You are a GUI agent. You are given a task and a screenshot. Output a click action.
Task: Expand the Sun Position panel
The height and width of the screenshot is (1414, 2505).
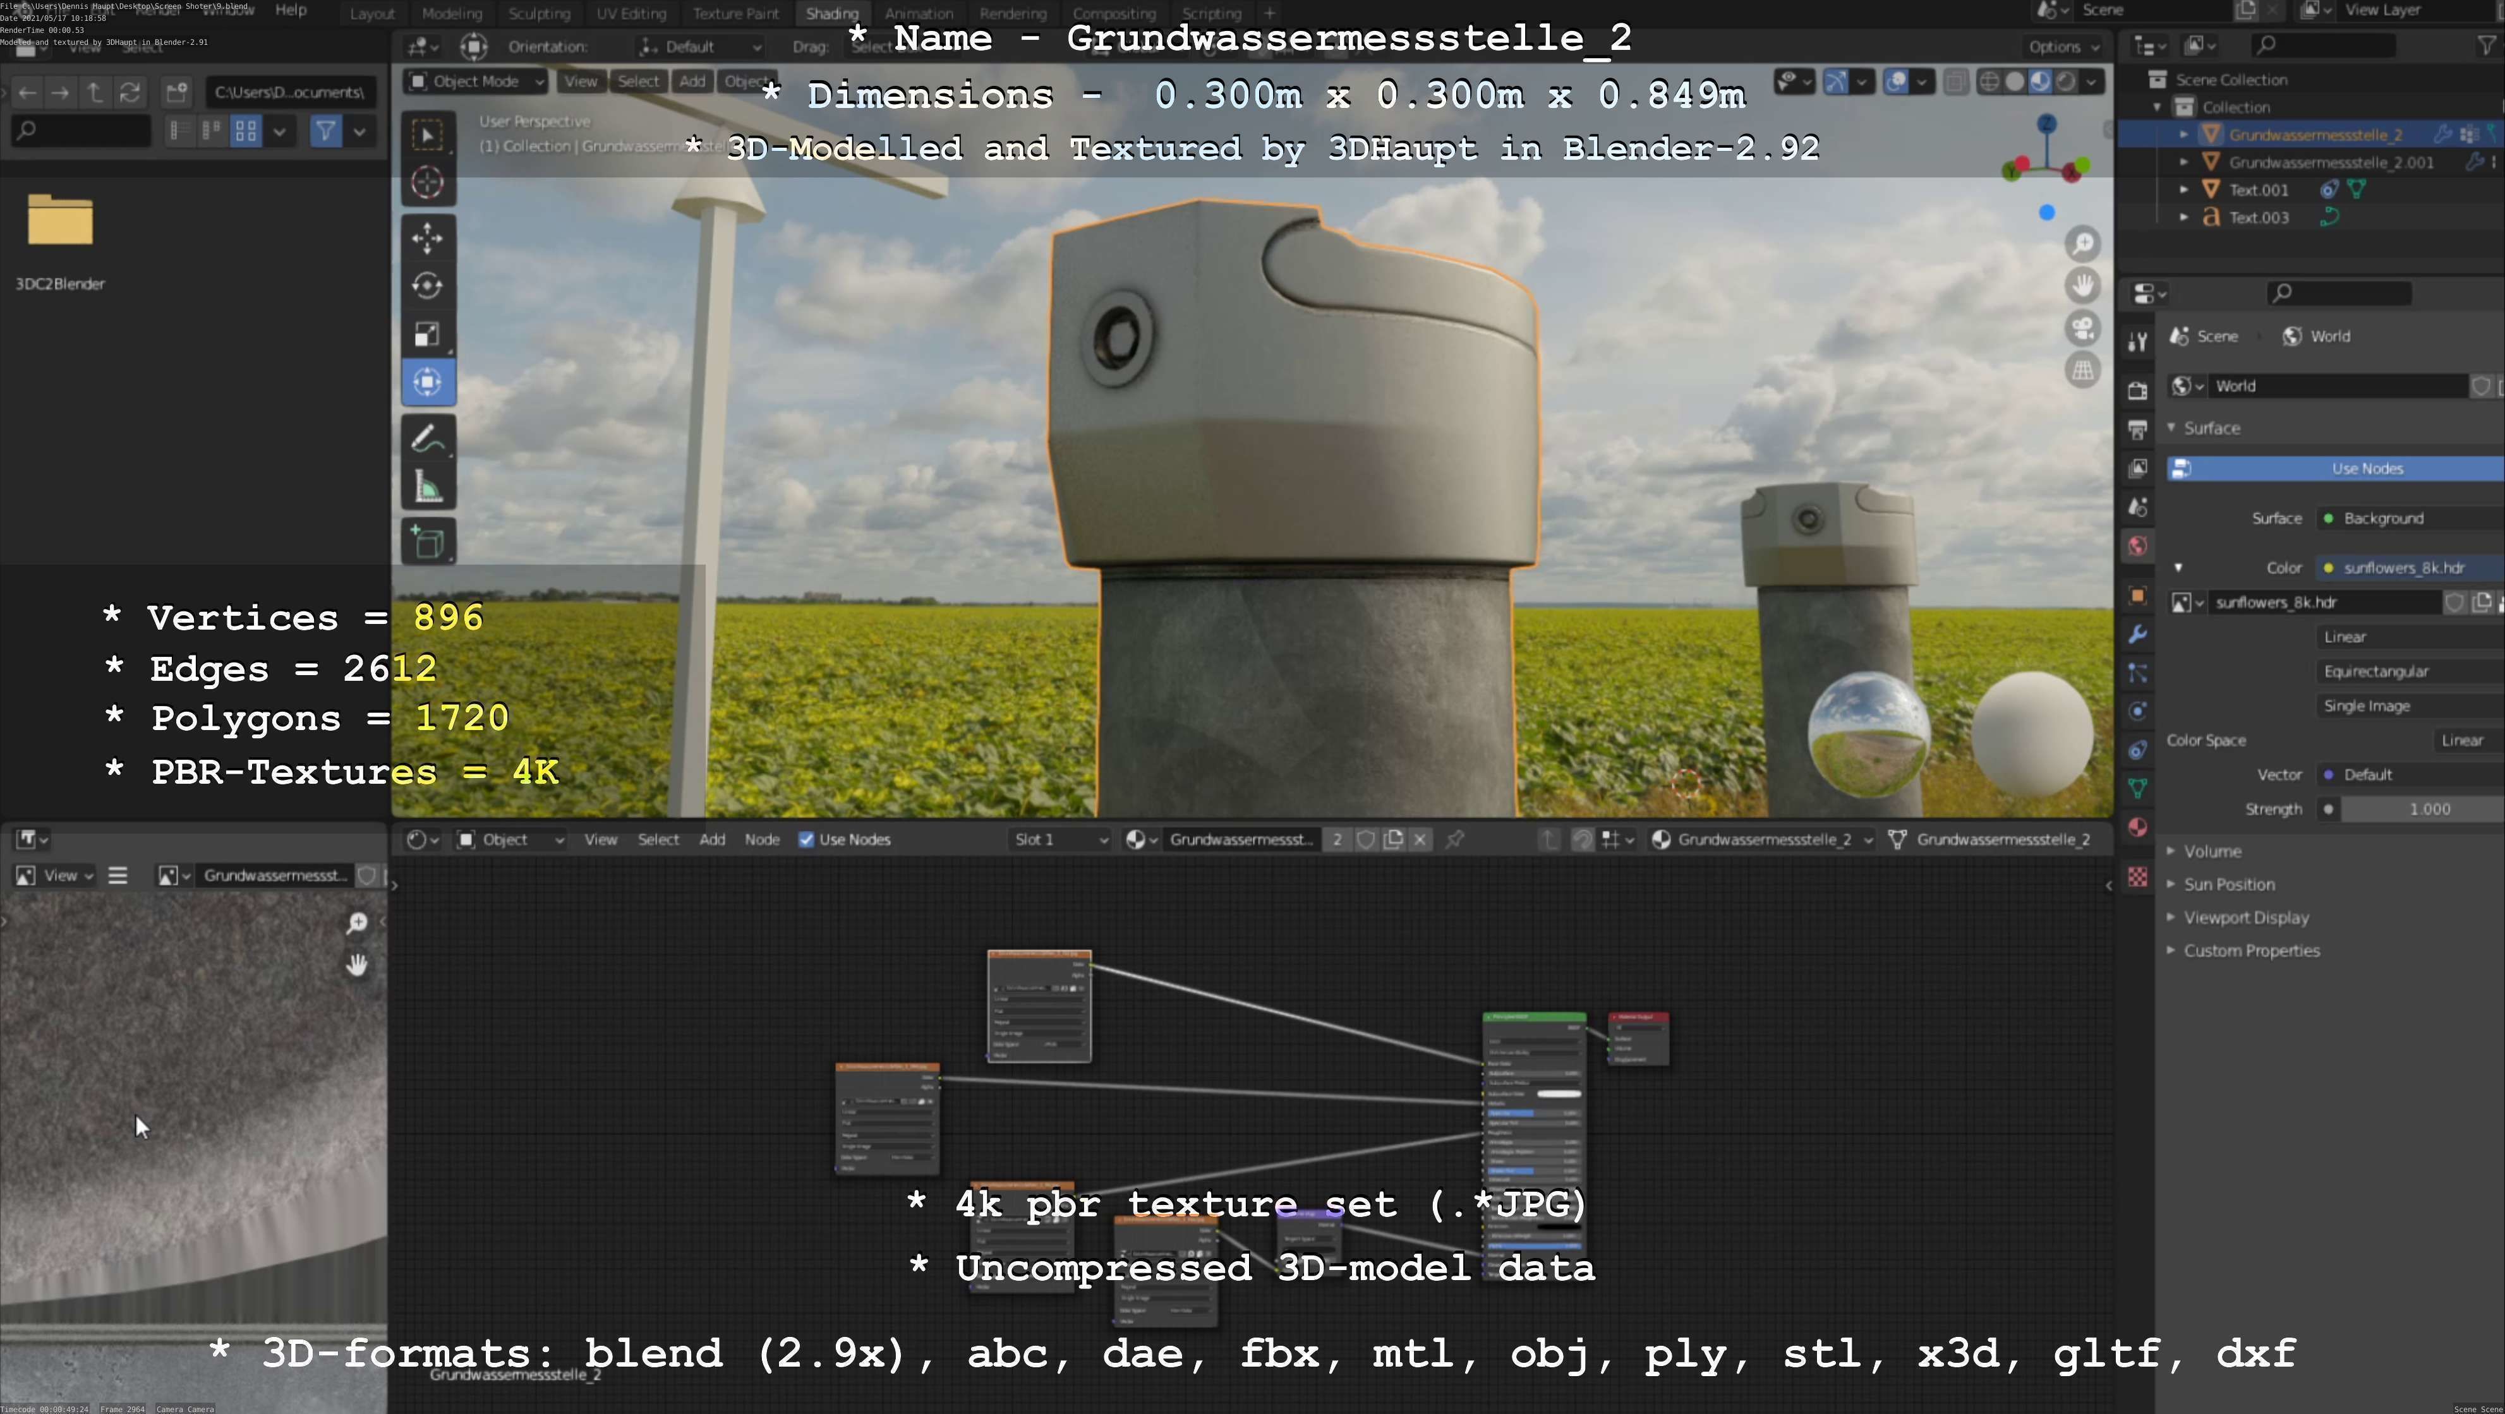pos(2229,884)
